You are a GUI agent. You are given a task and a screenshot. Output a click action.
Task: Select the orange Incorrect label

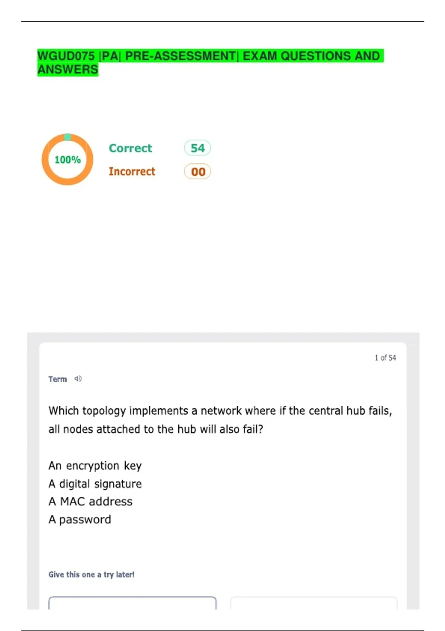[132, 171]
